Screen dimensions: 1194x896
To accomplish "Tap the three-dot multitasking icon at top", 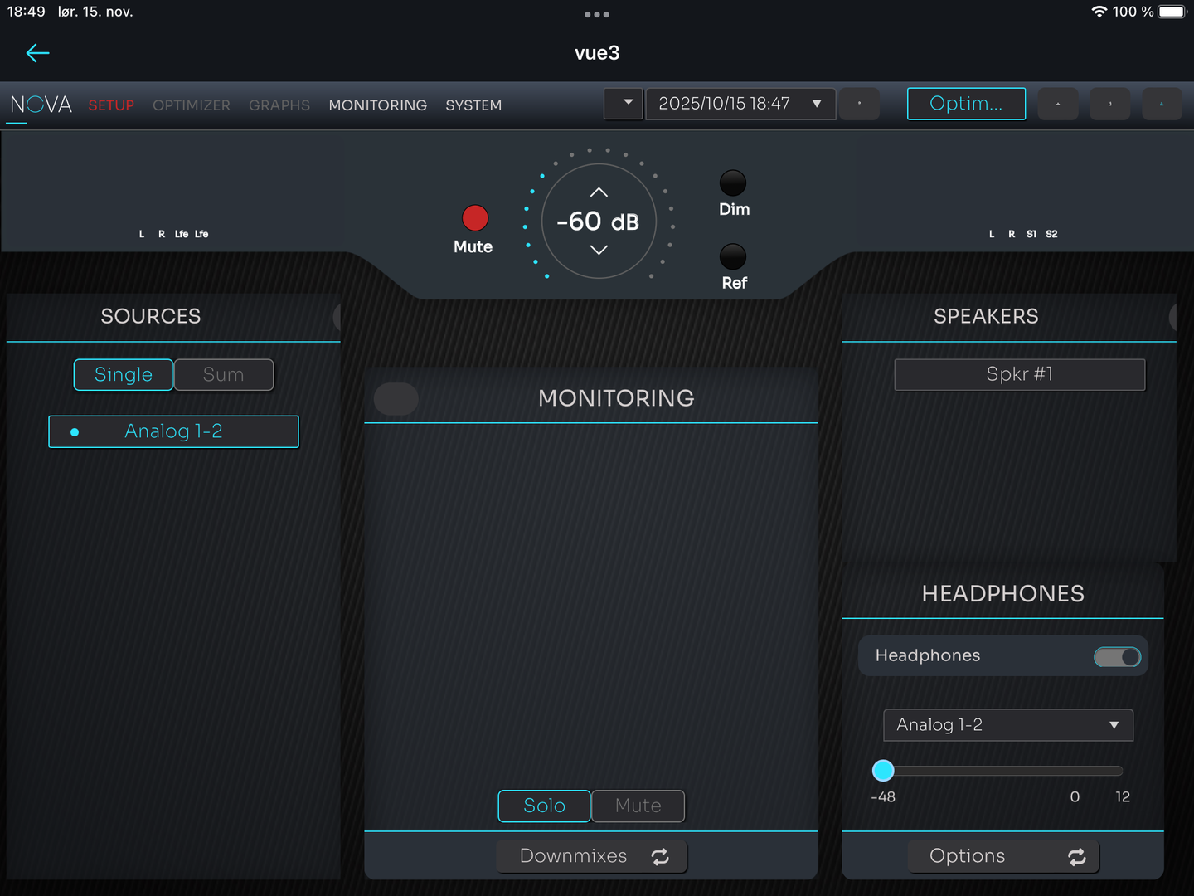I will coord(597,14).
